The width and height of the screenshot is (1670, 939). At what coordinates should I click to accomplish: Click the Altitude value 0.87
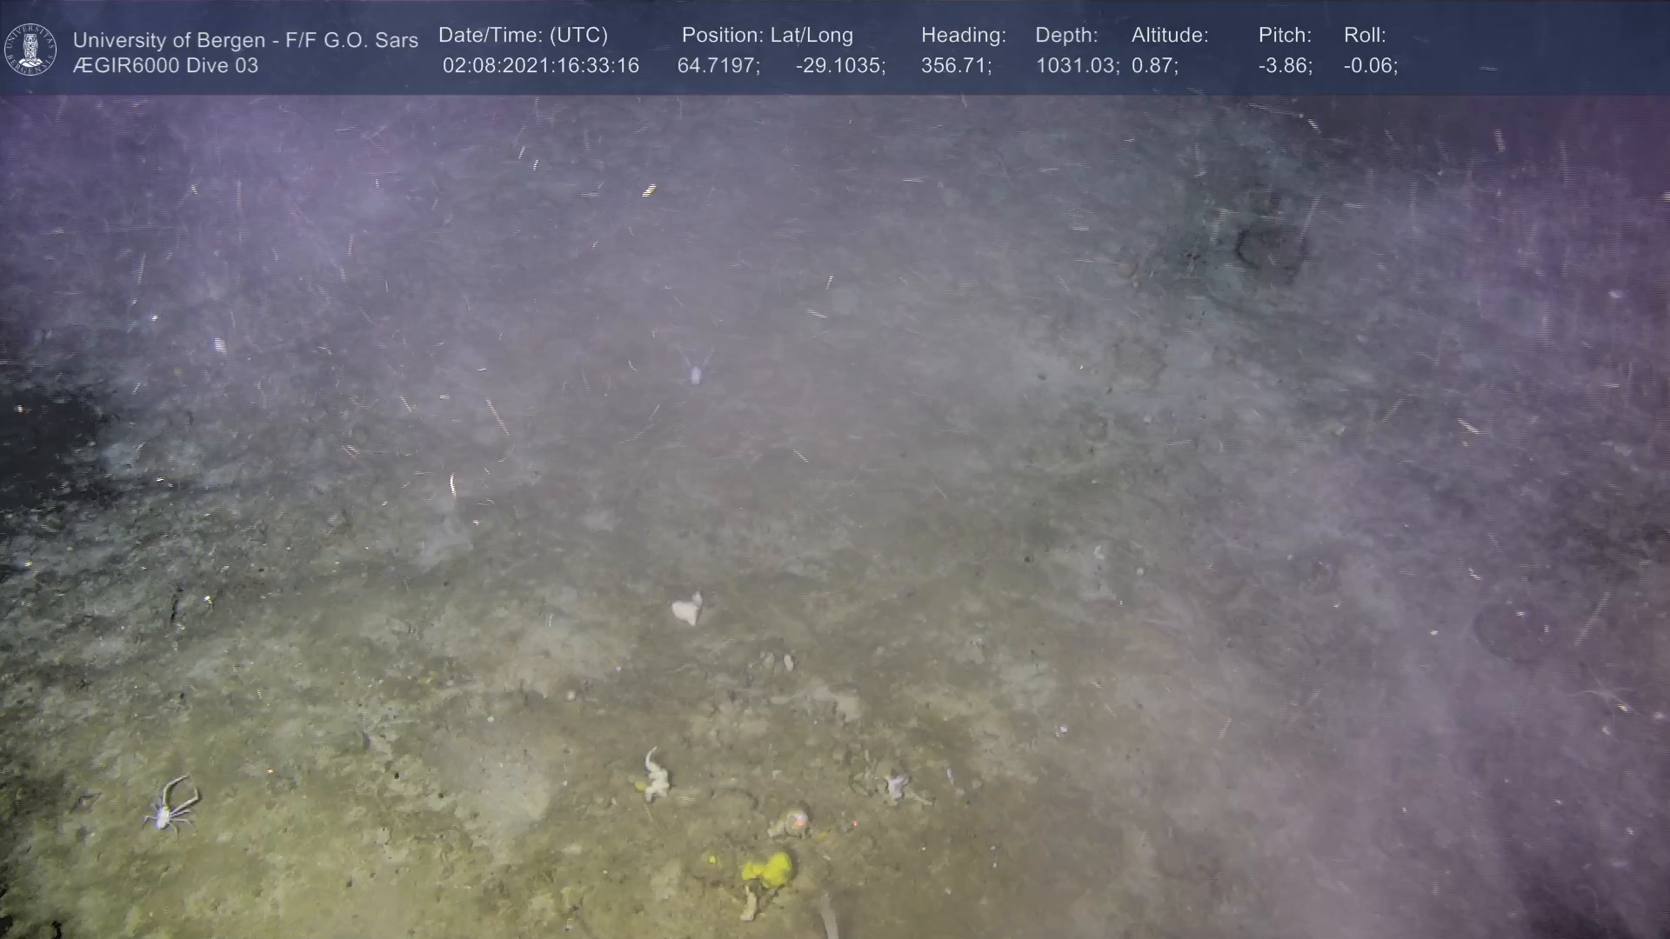[1153, 66]
